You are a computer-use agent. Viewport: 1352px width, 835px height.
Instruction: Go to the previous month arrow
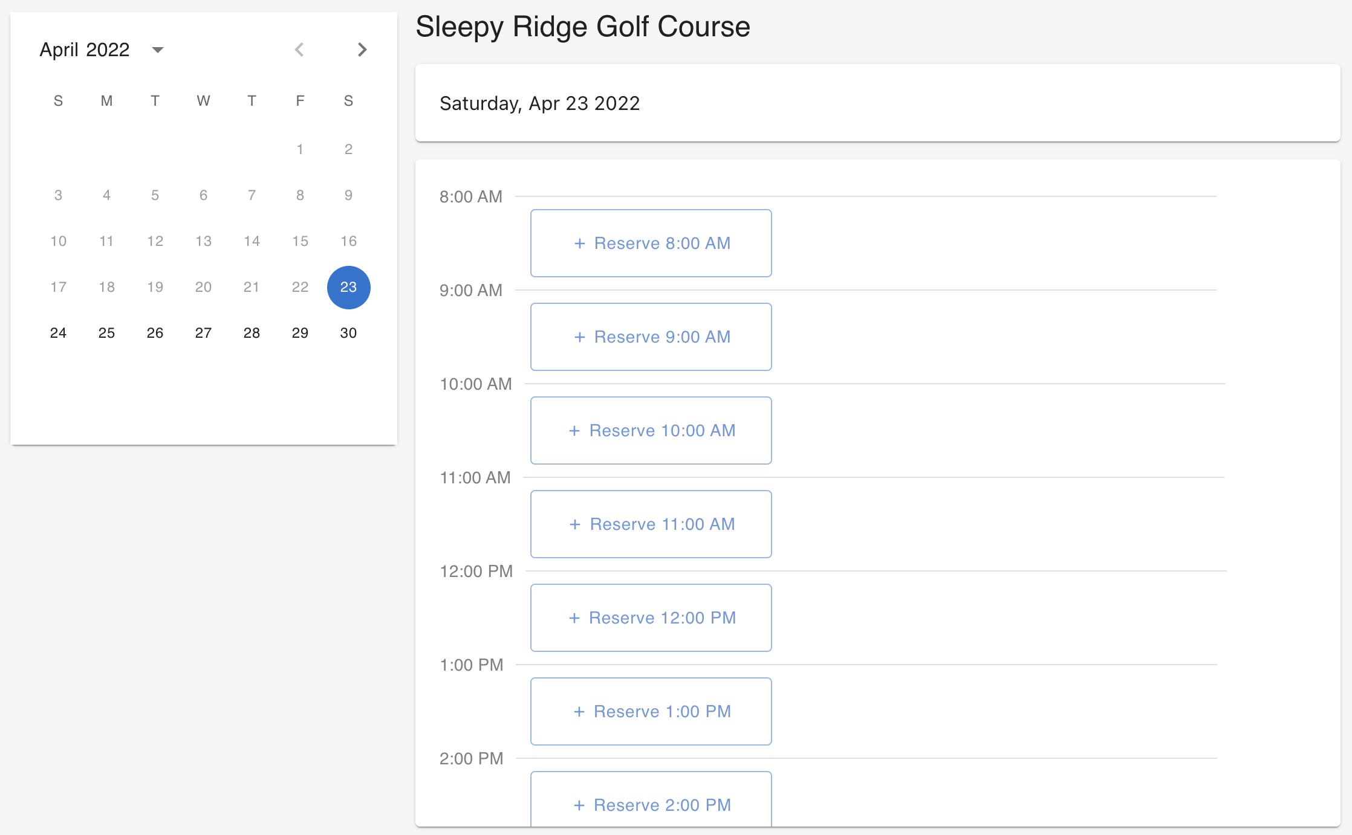pos(299,50)
